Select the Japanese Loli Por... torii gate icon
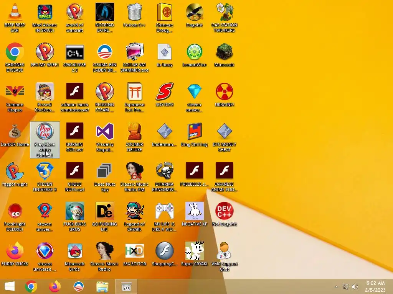 135,91
